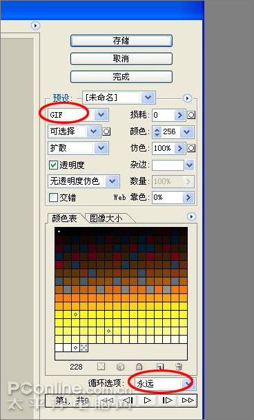Open the preview panel round arrow menu

[35, 26]
